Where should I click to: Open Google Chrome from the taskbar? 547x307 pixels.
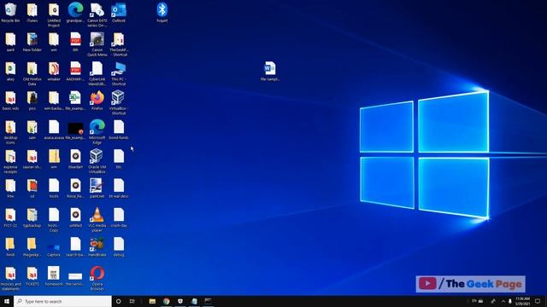(x=167, y=301)
